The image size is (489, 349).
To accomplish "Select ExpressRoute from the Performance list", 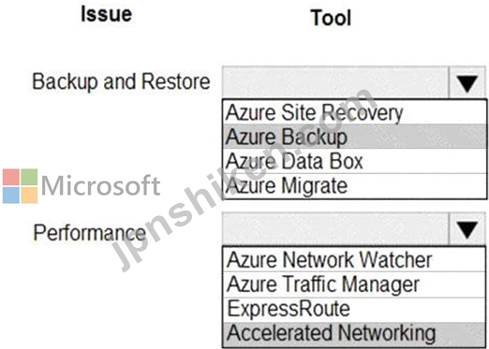I will click(x=355, y=309).
